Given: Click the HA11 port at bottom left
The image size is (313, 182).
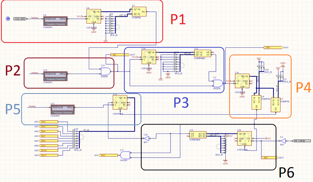Looking at the screenshot, I should [x=49, y=155].
